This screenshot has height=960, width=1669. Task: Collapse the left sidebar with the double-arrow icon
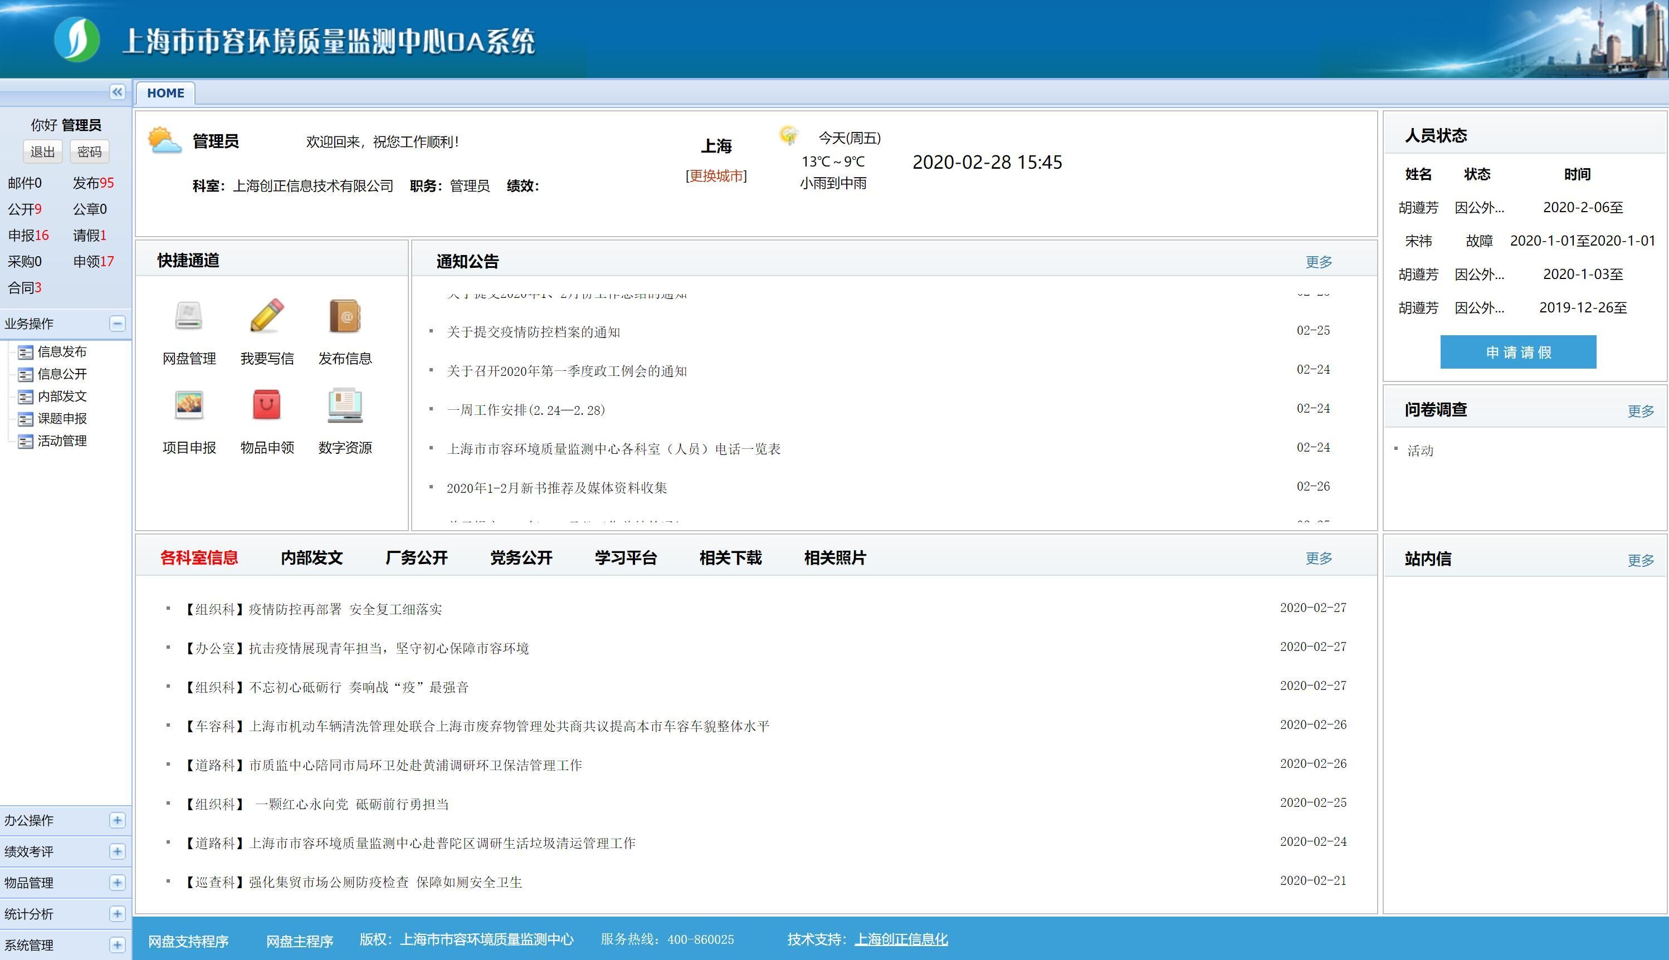[x=117, y=92]
